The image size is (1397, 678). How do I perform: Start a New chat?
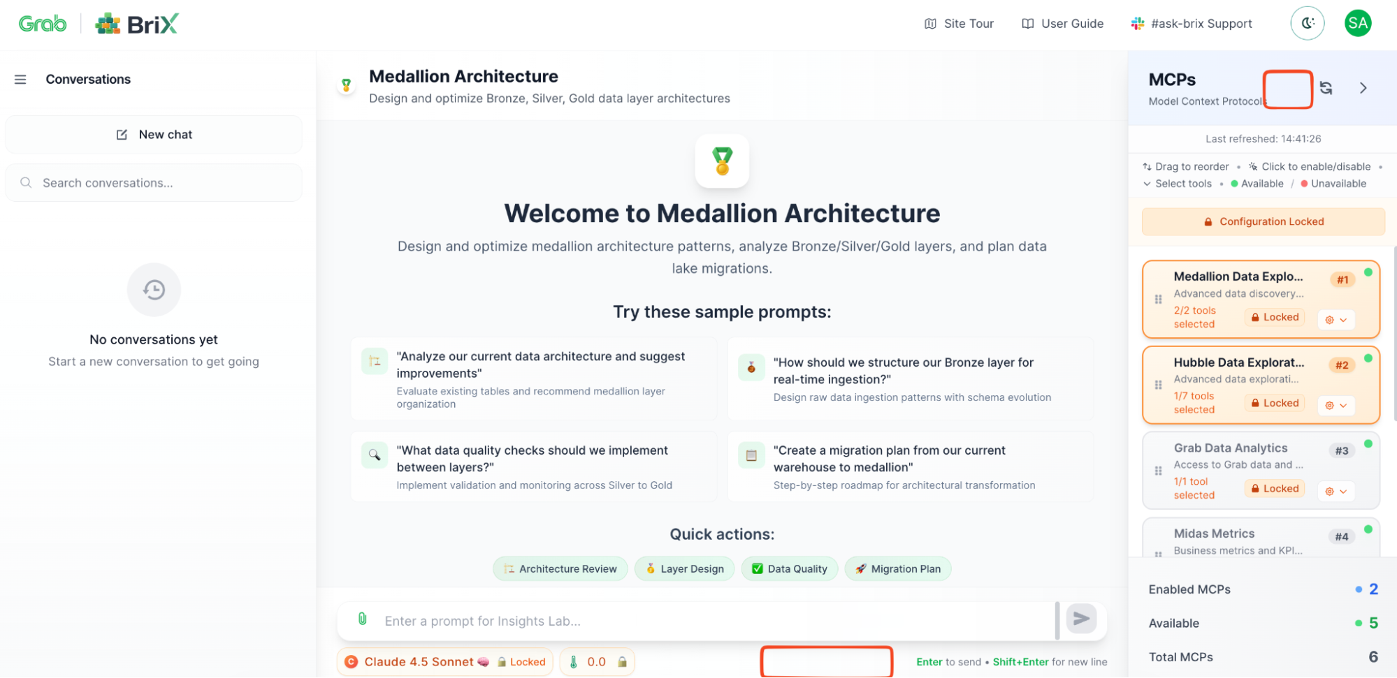coord(154,135)
